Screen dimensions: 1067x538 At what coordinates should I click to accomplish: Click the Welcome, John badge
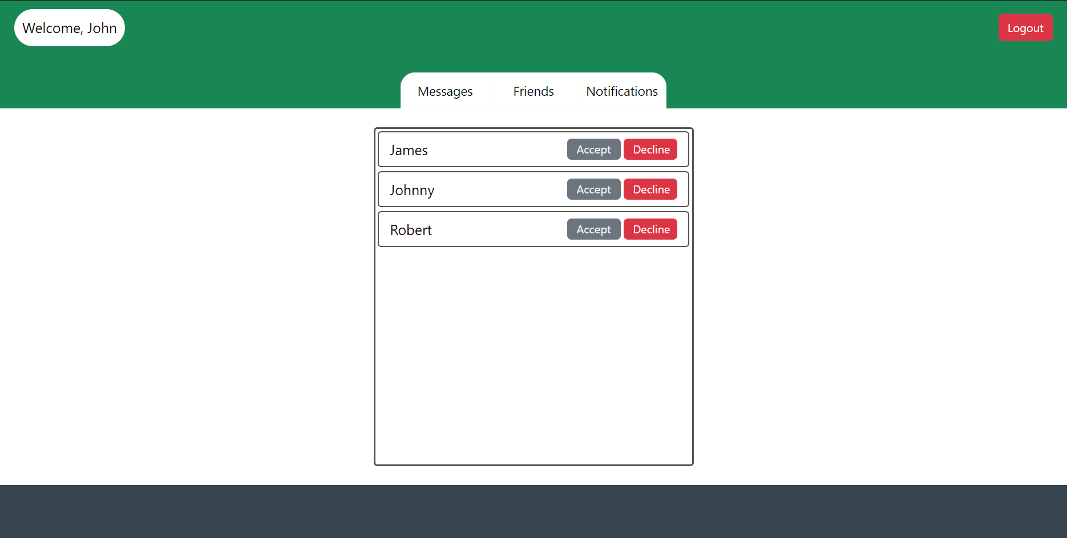[x=69, y=27]
